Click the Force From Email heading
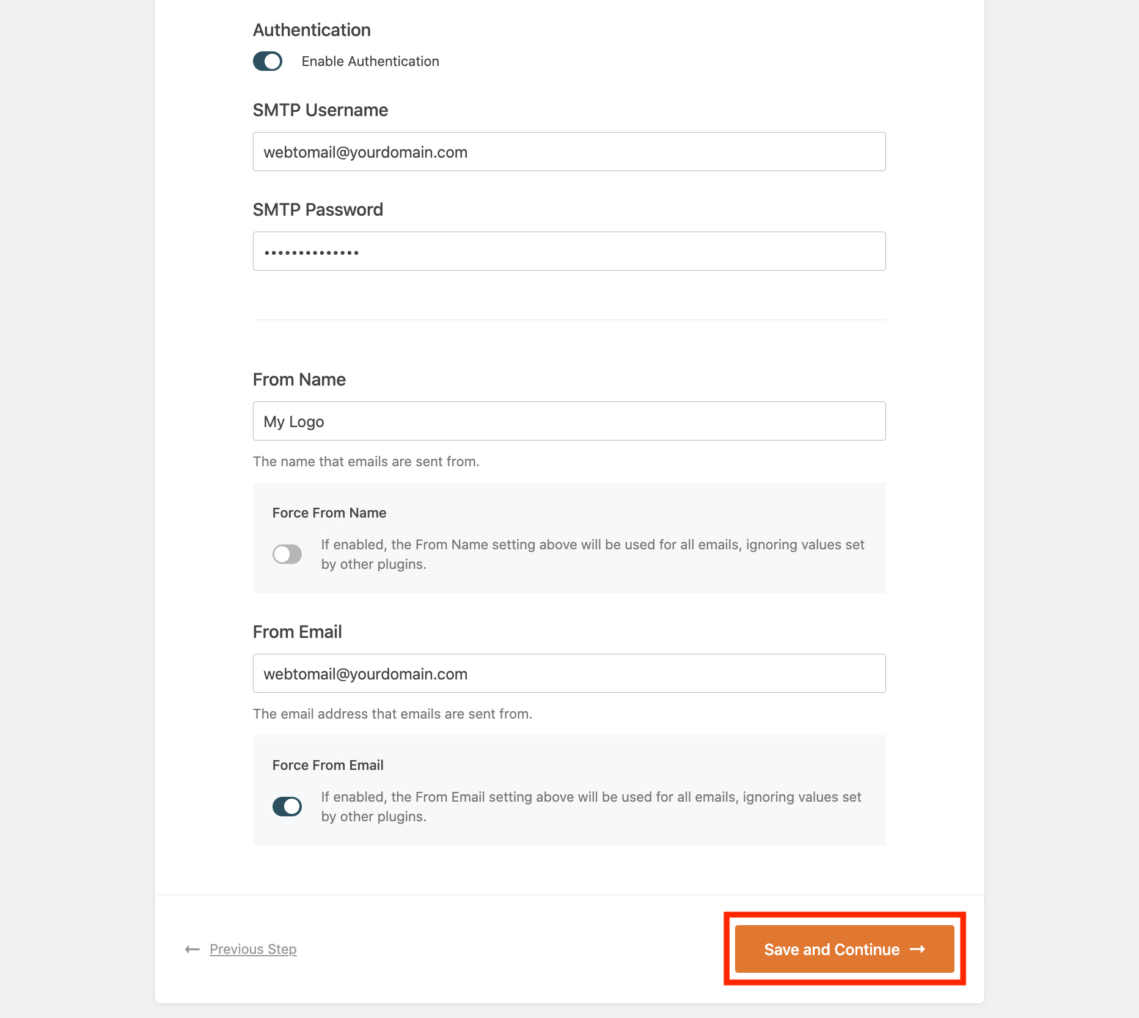 click(328, 765)
